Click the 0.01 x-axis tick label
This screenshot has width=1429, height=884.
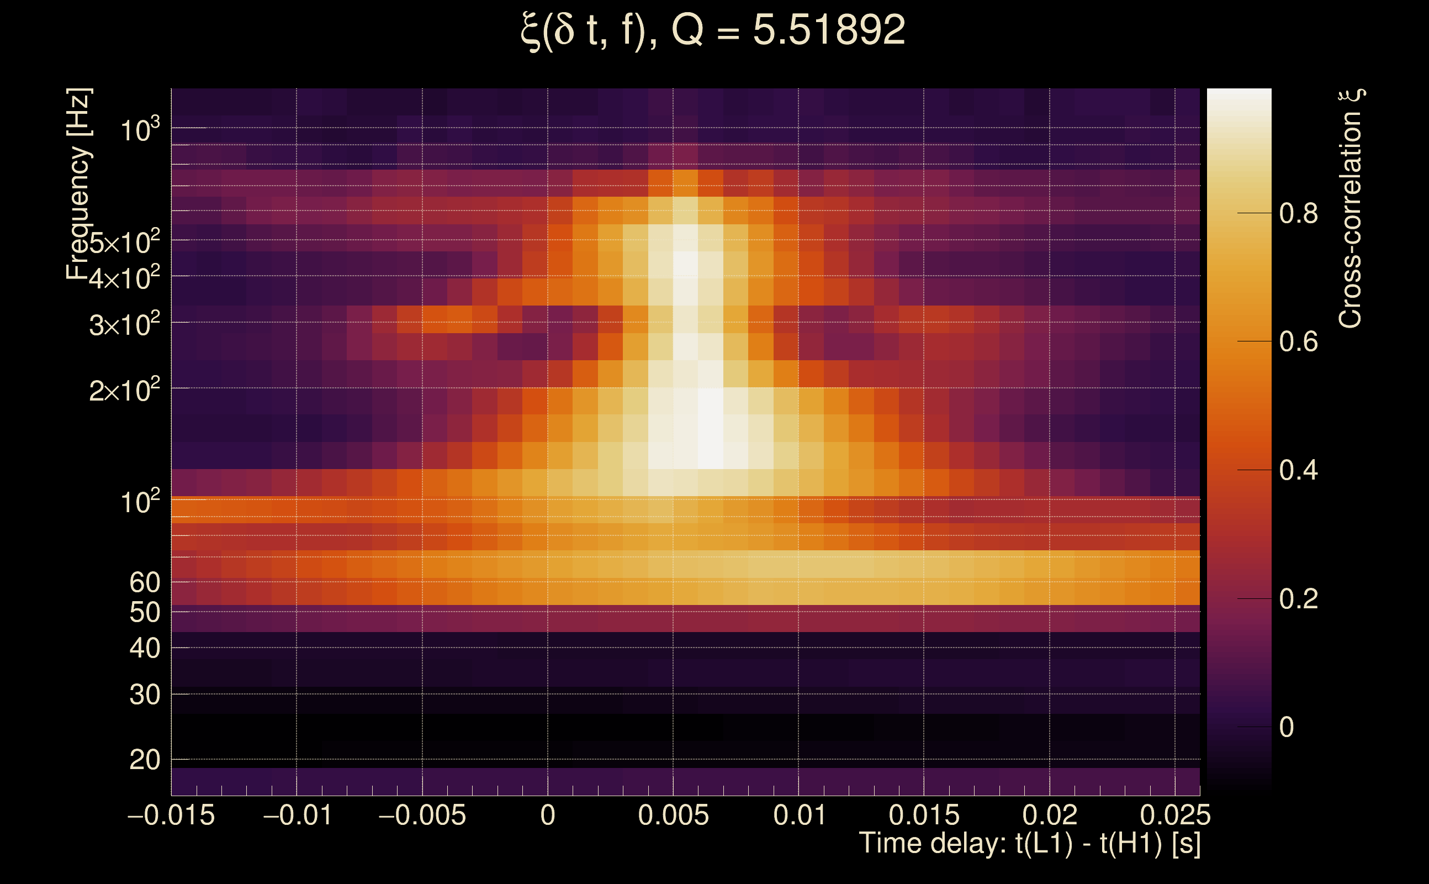coord(798,815)
